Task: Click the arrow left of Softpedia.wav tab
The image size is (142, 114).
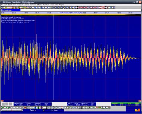Action: tap(1, 10)
